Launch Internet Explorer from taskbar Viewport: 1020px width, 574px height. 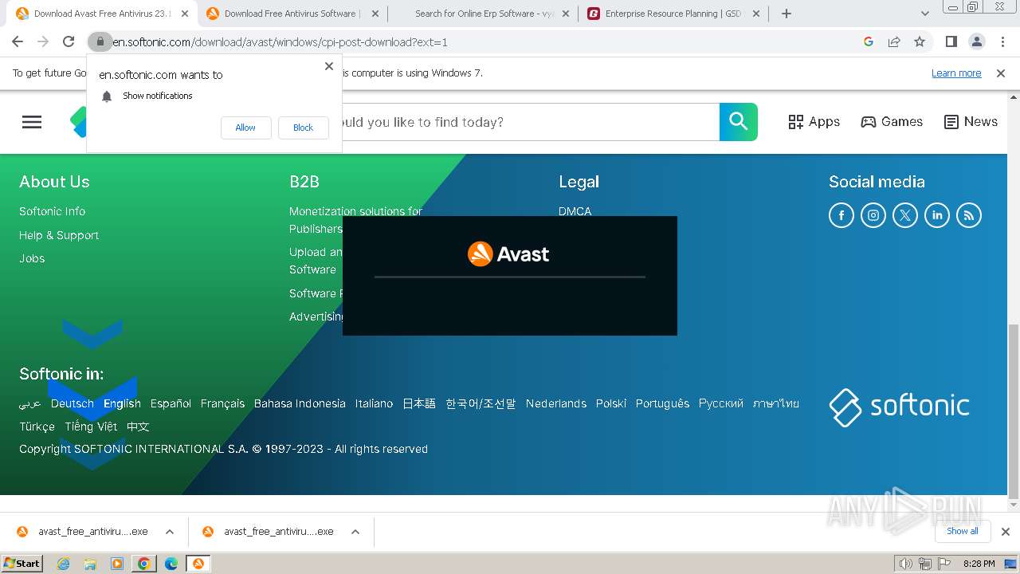(x=64, y=564)
